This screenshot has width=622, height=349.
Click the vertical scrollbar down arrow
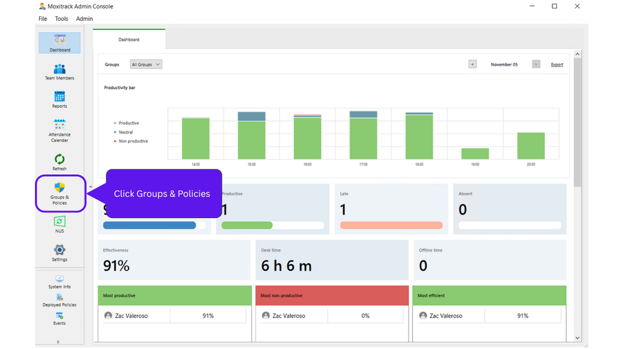577,338
